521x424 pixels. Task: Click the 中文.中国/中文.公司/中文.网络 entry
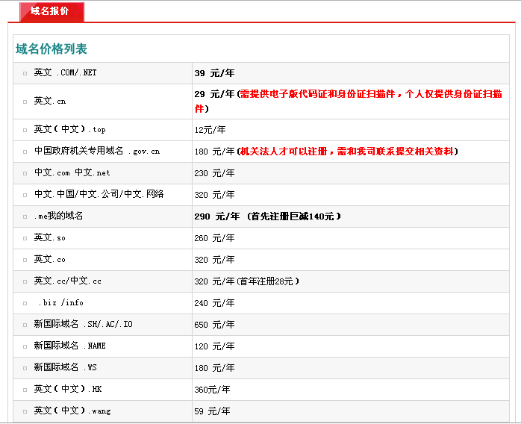tap(99, 195)
